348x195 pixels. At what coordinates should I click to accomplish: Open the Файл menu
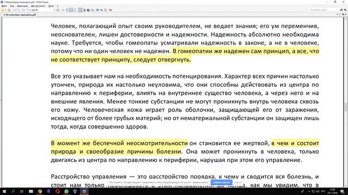(x=4, y=6)
